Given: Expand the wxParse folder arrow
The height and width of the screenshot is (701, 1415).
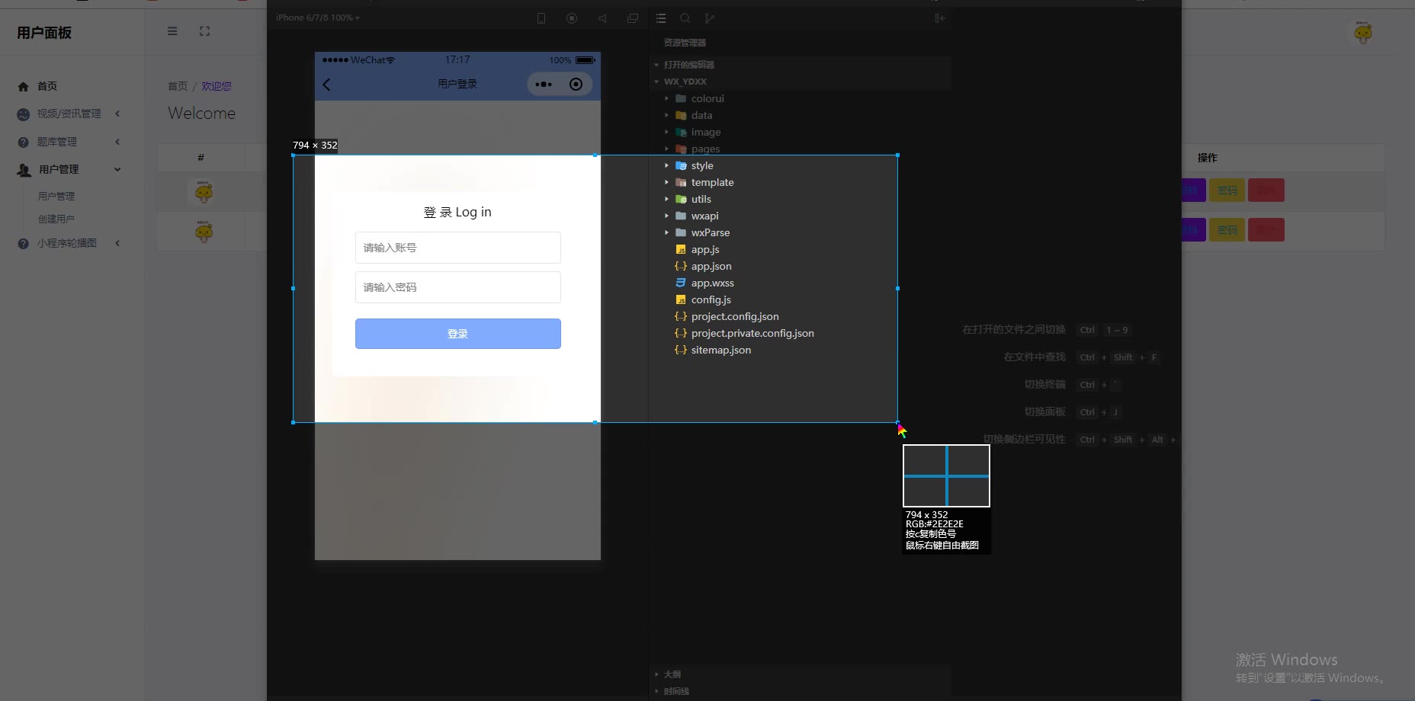Looking at the screenshot, I should pos(666,233).
